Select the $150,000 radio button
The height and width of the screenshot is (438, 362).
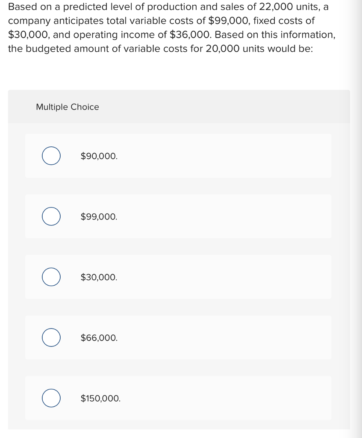click(51, 398)
